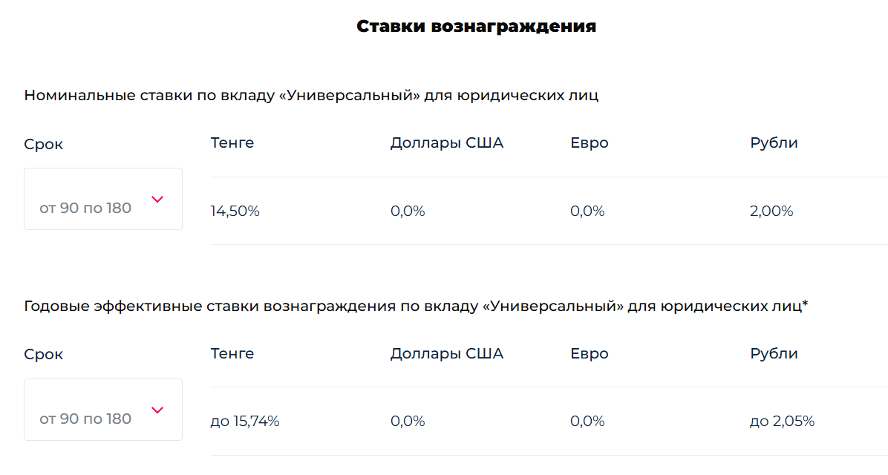Click the 'Ставки вознаграждения' heading
Viewport: 888px width, 475px height.
tap(476, 27)
